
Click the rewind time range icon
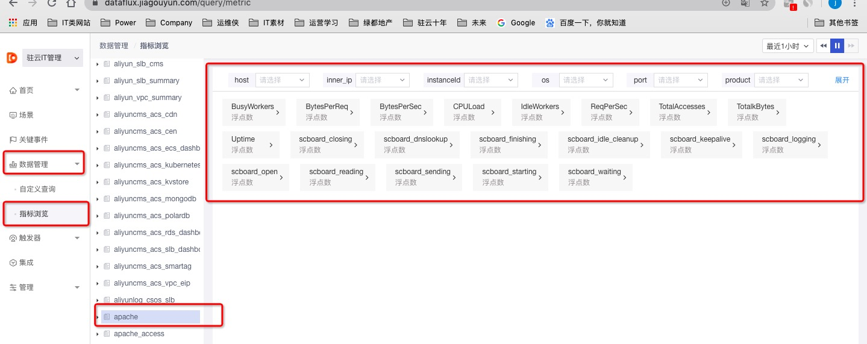point(824,46)
